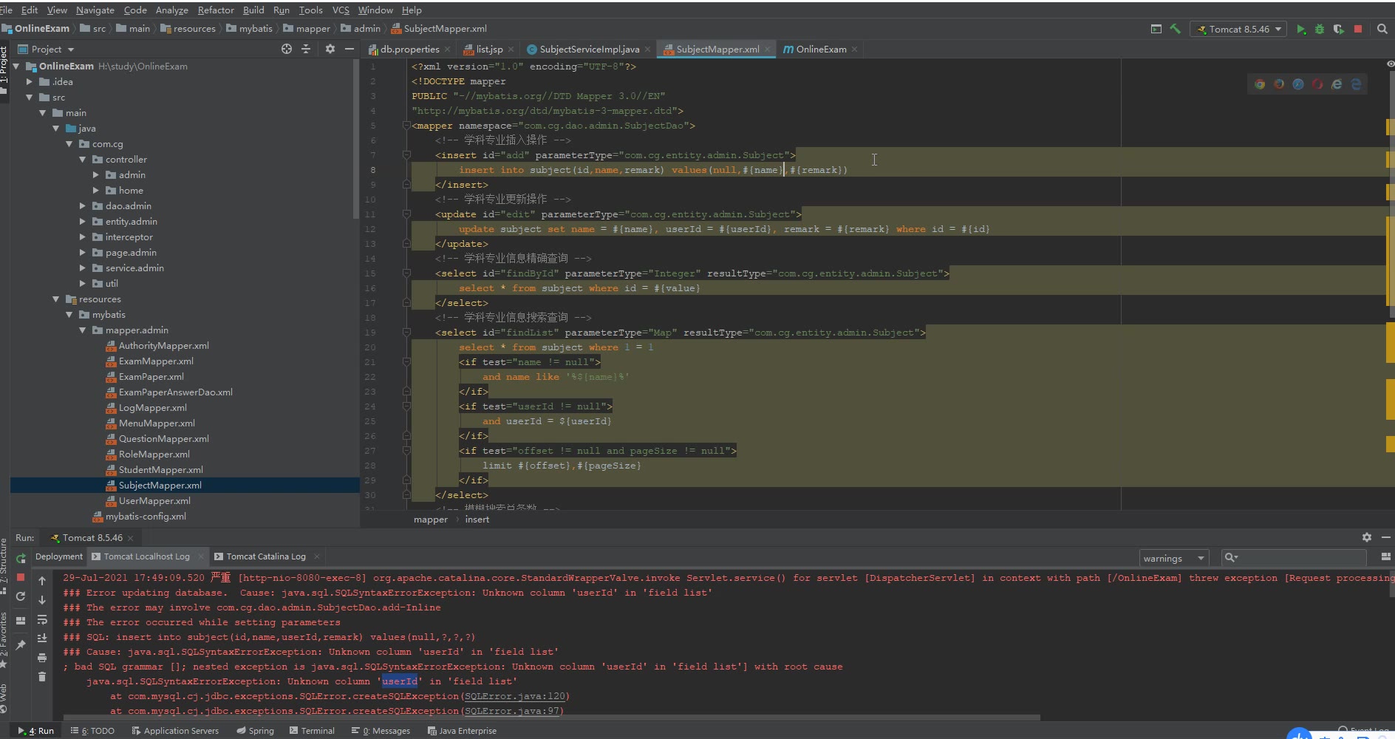Click the Search Everywhere magnifier icon

click(1382, 29)
